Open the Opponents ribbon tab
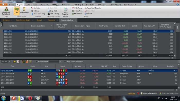This screenshot has width=180, height=105. (x=44, y=5)
